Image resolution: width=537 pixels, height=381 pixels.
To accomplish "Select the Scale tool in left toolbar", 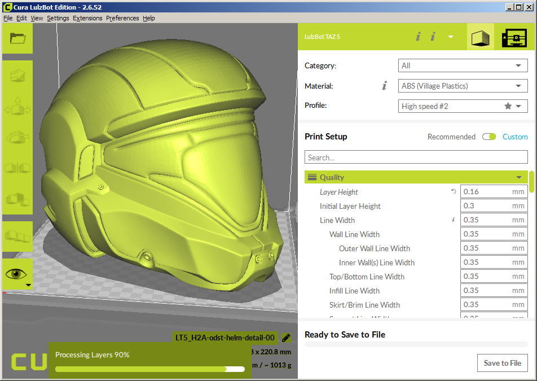I will [x=17, y=76].
